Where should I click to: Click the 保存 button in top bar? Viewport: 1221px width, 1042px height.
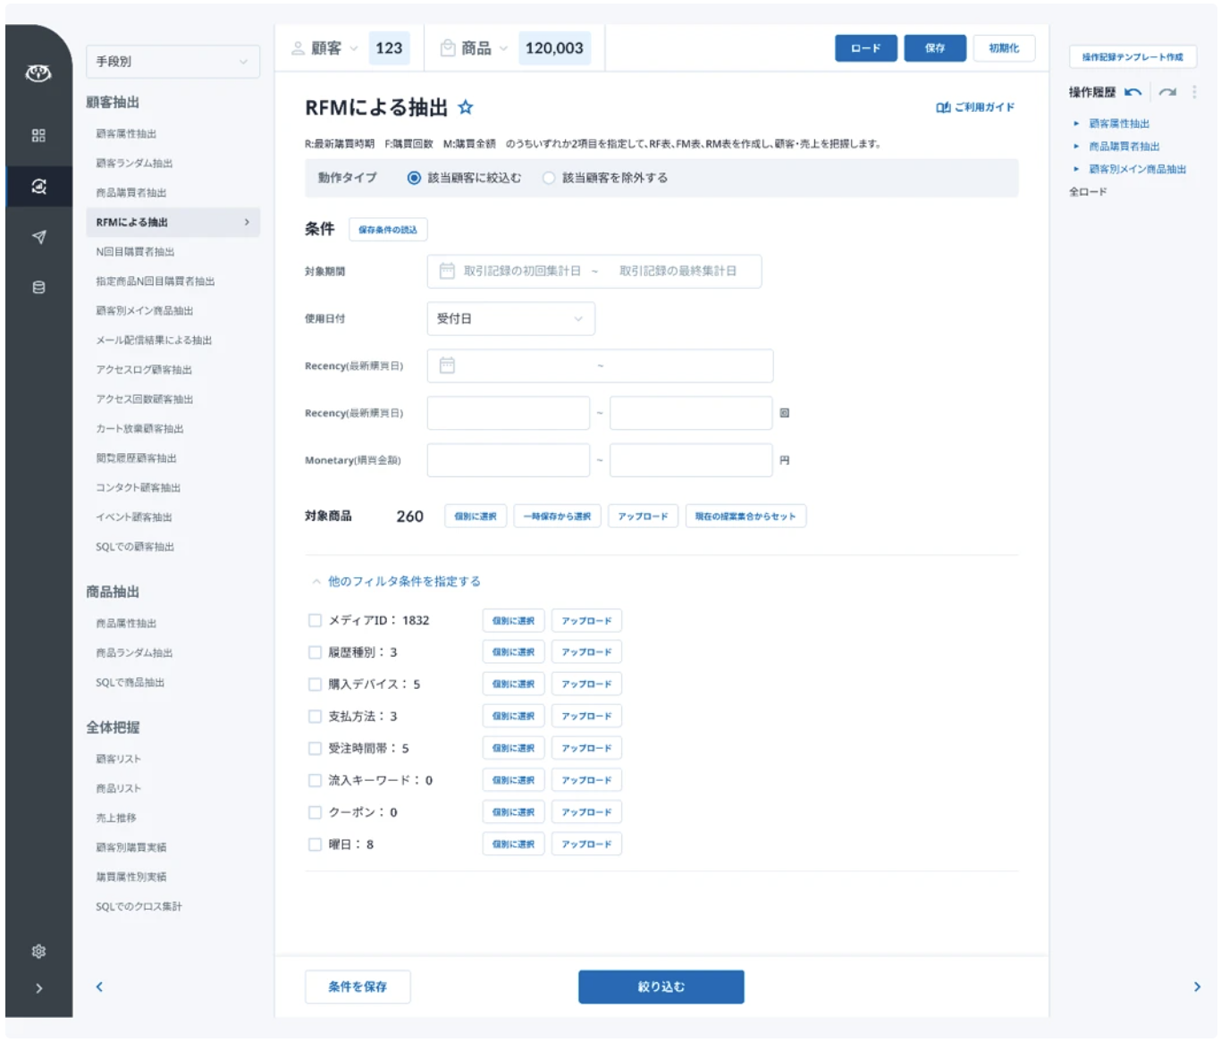(934, 48)
